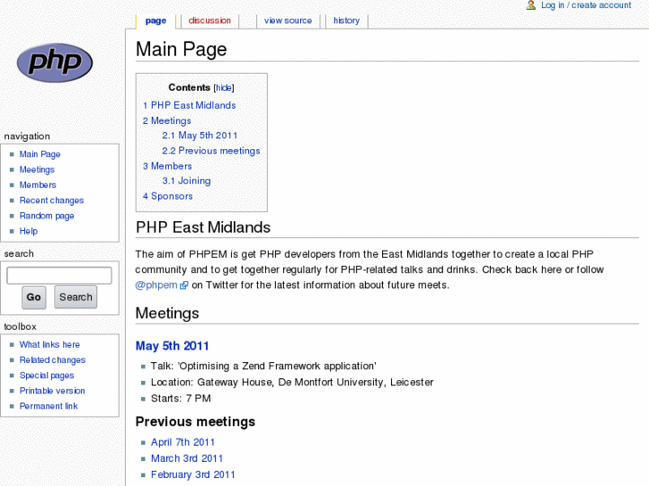Jump to '2 Meetings' contents entry

167,120
